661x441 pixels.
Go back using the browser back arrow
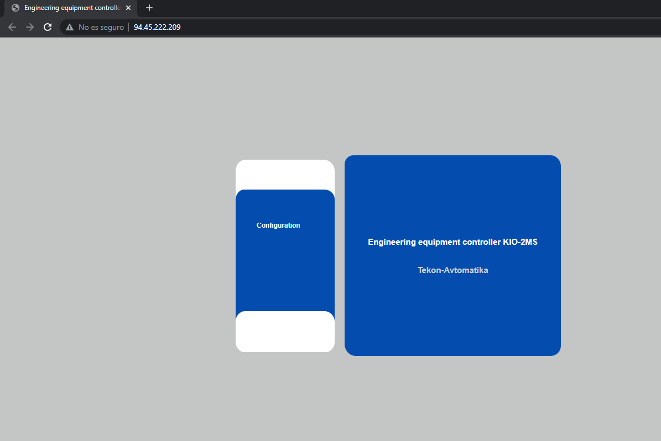(x=12, y=27)
